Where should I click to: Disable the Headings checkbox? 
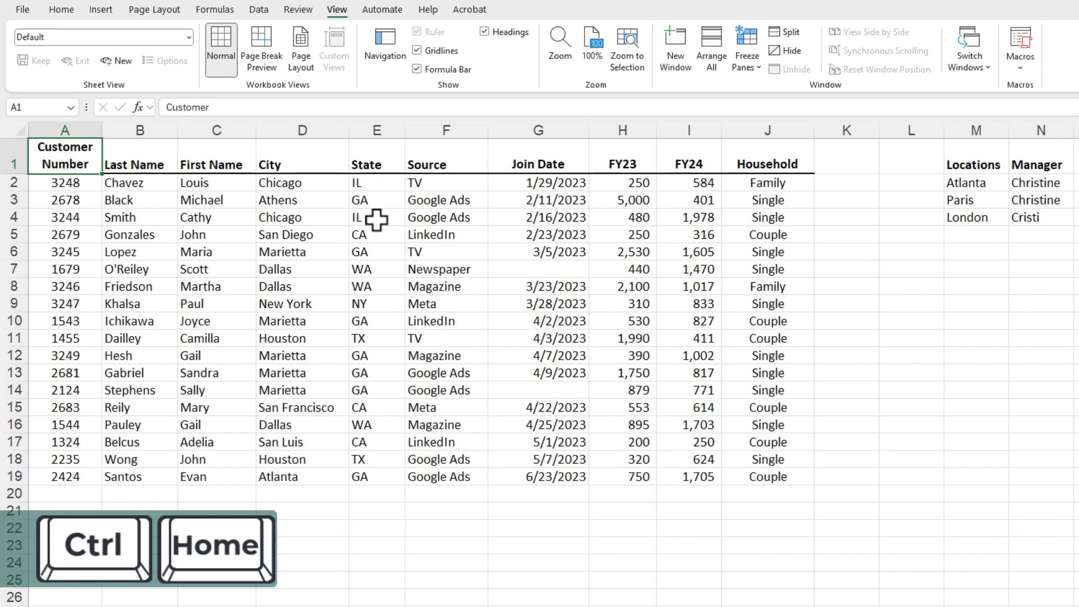[484, 32]
